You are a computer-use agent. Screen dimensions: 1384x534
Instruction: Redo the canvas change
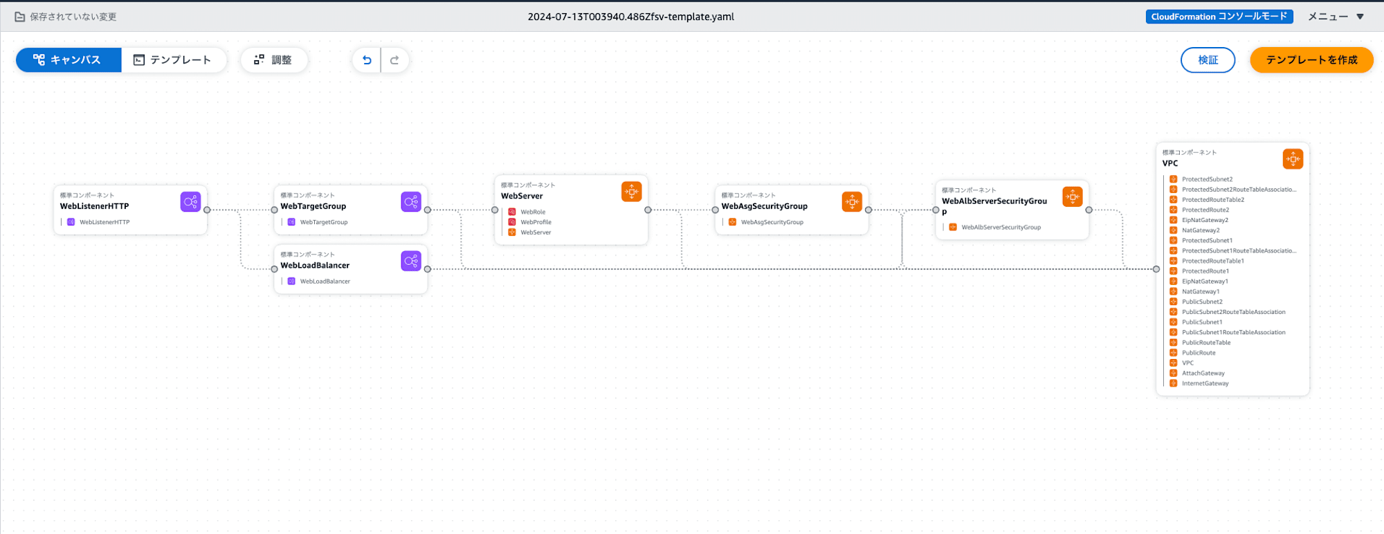[394, 60]
